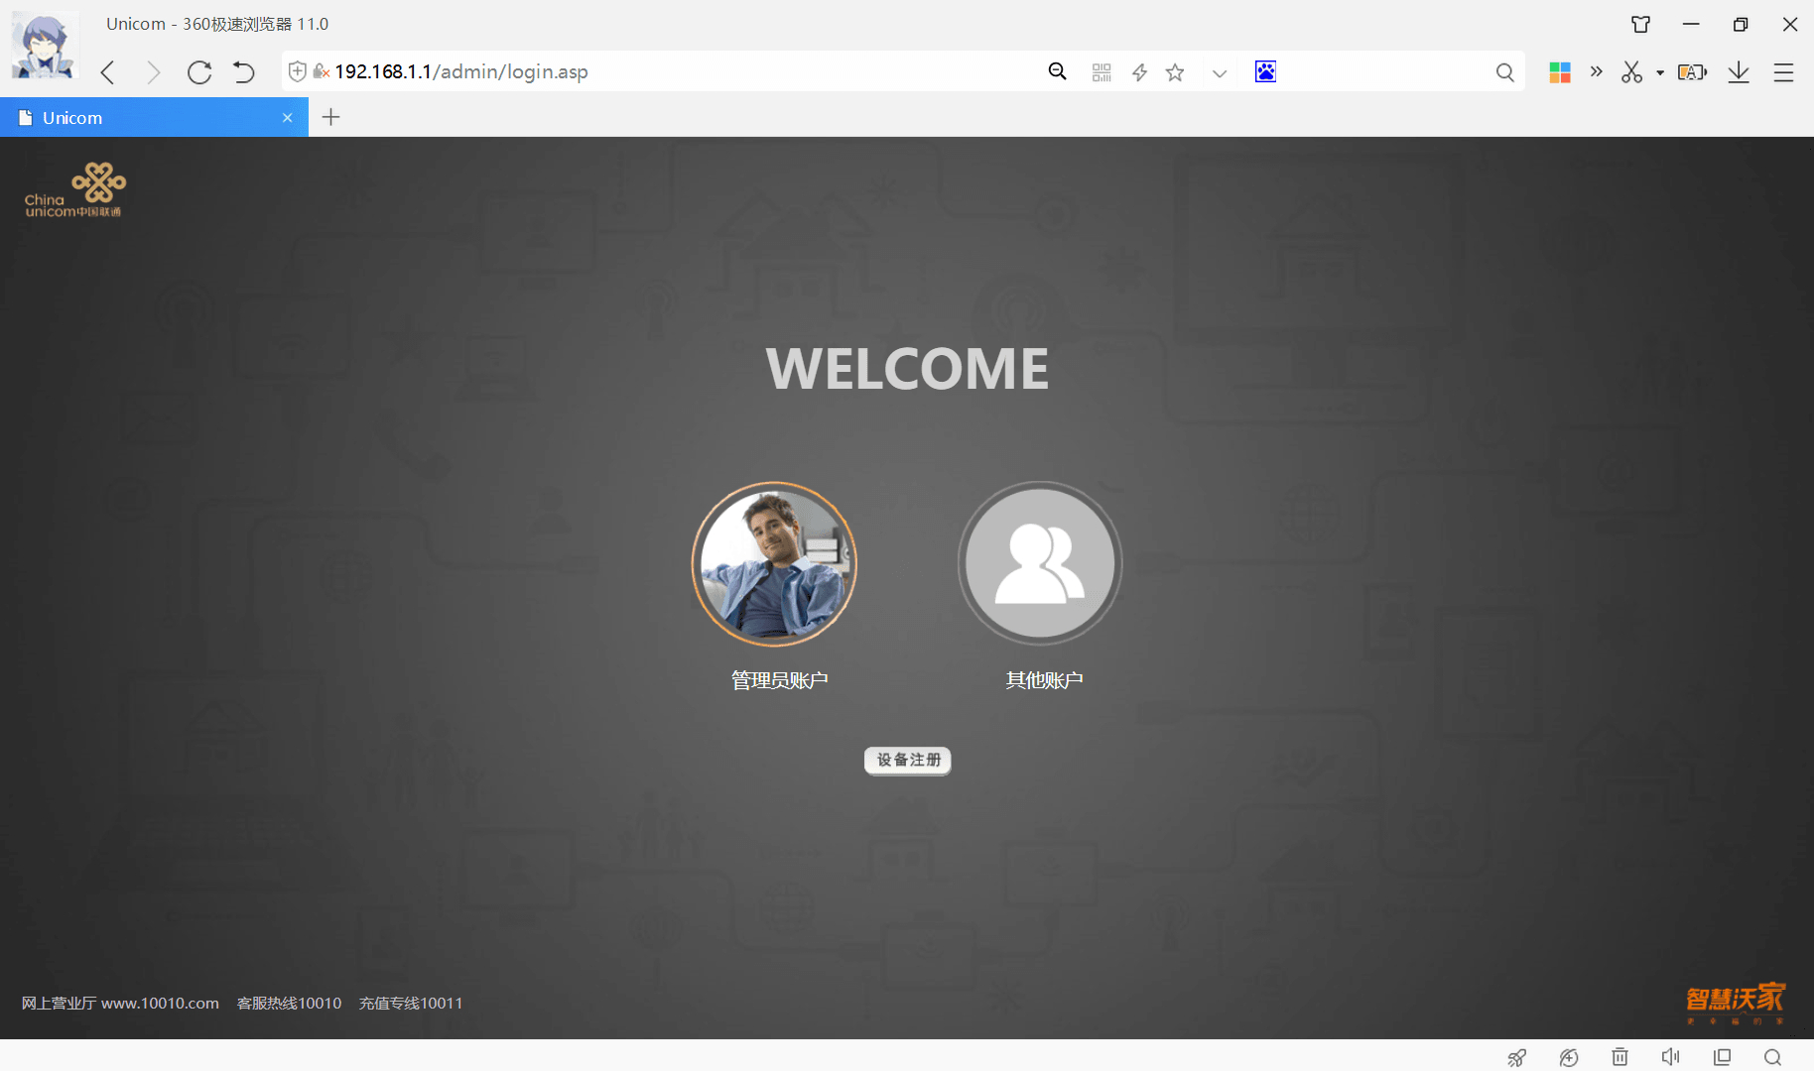Bookmark page with the star icon
This screenshot has width=1814, height=1071.
1175,72
